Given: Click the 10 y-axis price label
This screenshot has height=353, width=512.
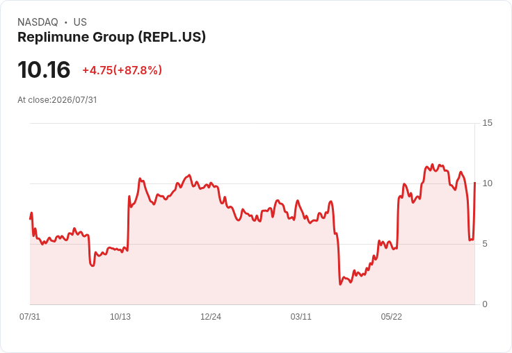Looking at the screenshot, I should [x=487, y=183].
